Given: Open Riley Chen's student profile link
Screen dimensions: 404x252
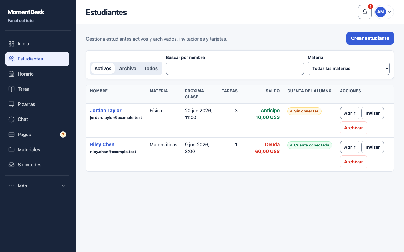Looking at the screenshot, I should (x=102, y=145).
